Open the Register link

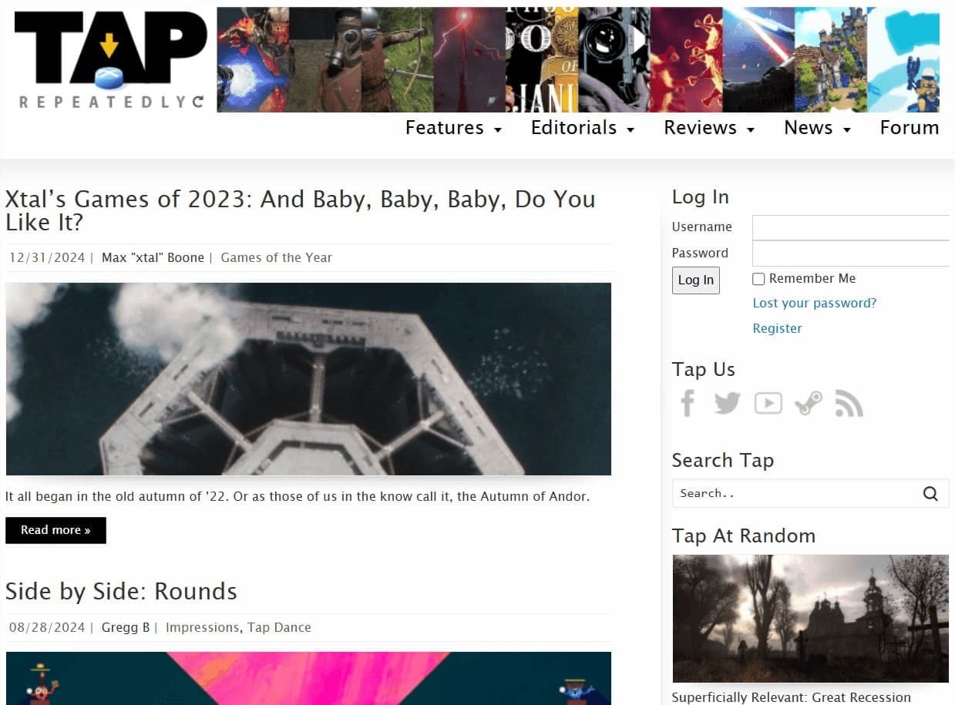pyautogui.click(x=777, y=328)
